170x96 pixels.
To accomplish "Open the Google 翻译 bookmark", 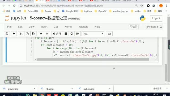I will click(x=70, y=11).
